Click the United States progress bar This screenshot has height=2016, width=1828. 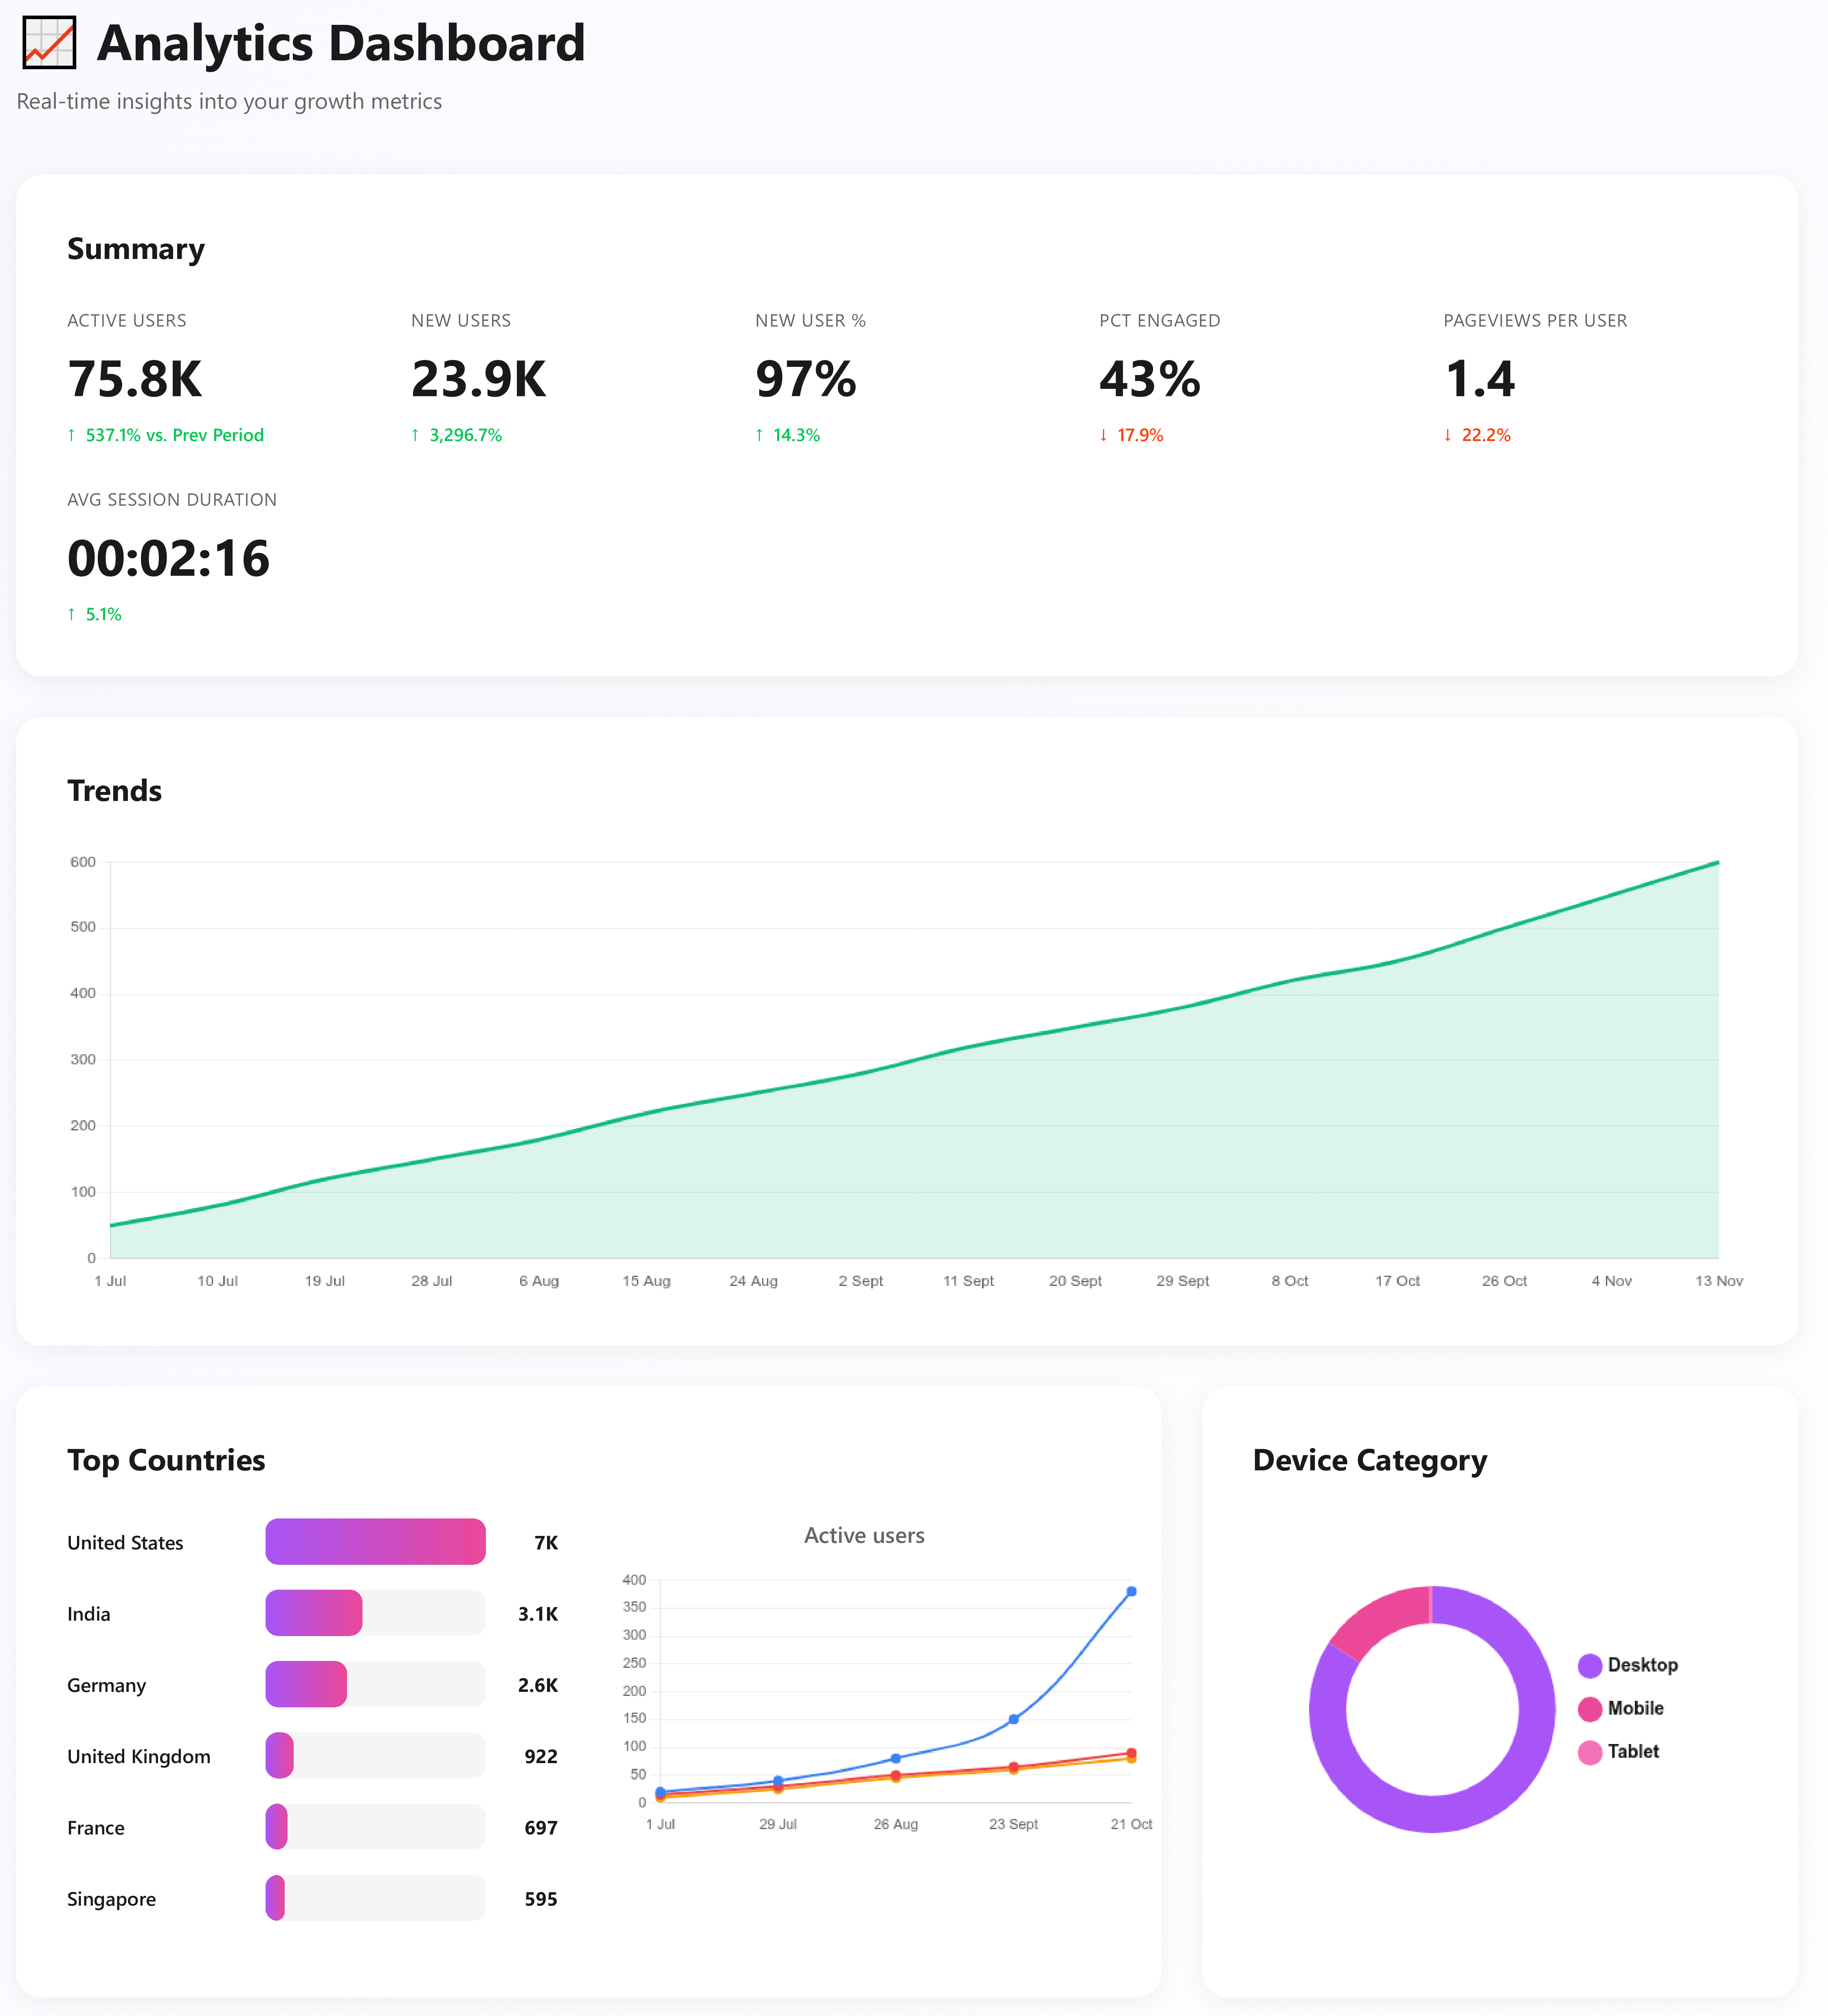tap(375, 1542)
